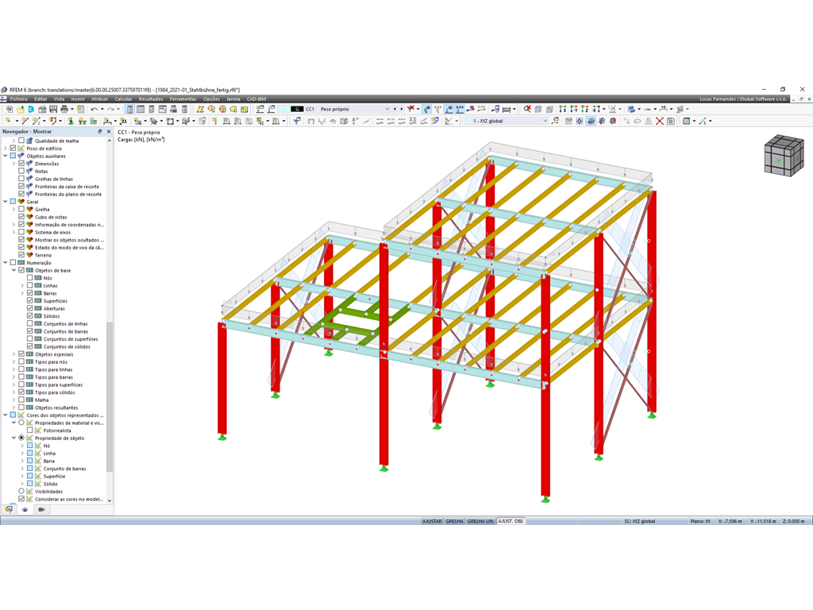This screenshot has height=610, width=813.
Task: Undock the Navegador panel float button
Action: click(100, 132)
